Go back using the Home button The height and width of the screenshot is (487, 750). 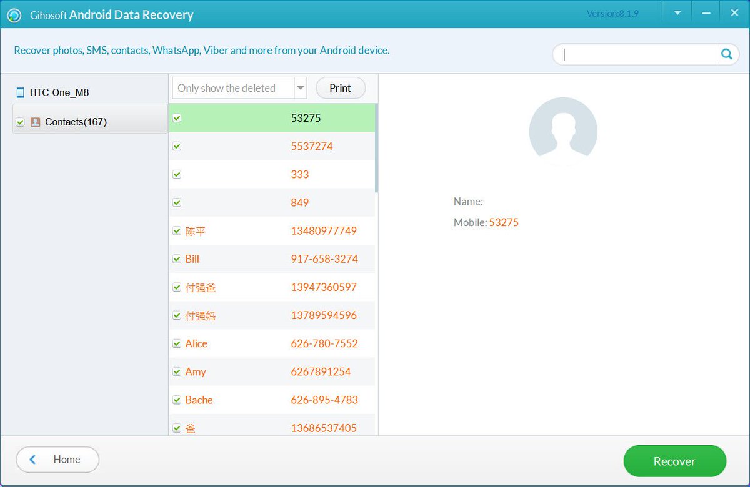(x=57, y=460)
